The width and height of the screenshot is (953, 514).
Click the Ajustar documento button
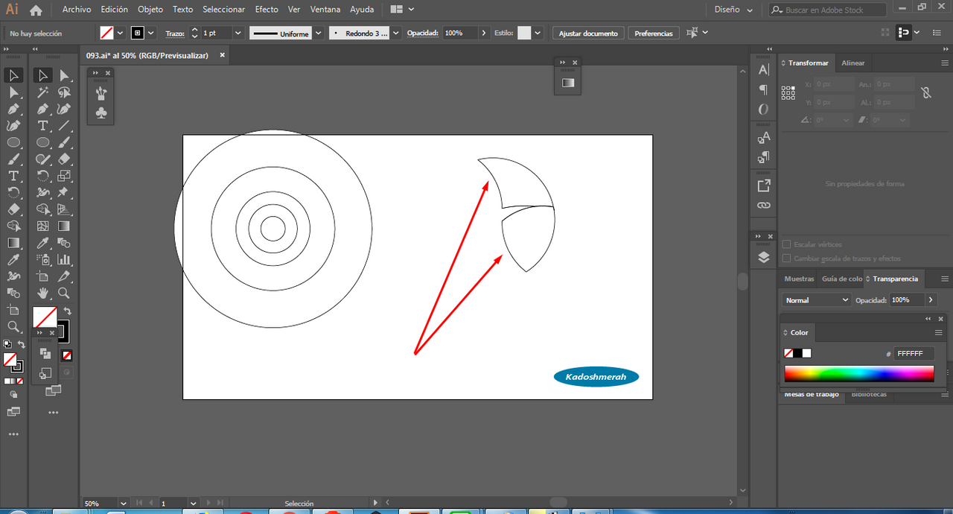[588, 34]
